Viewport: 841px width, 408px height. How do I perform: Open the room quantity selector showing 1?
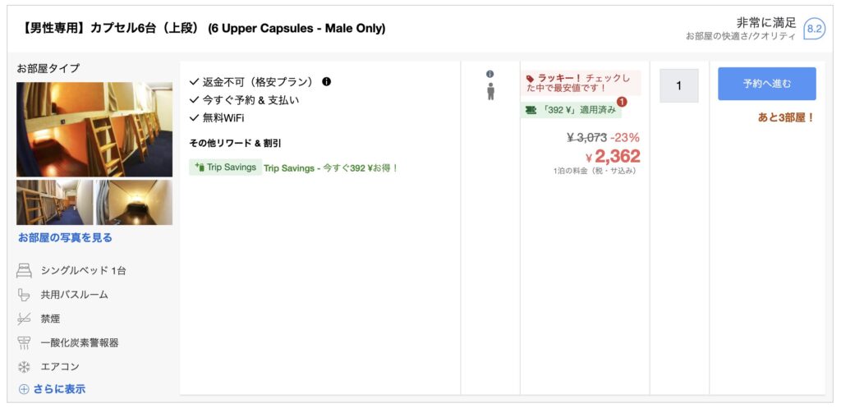pos(679,85)
